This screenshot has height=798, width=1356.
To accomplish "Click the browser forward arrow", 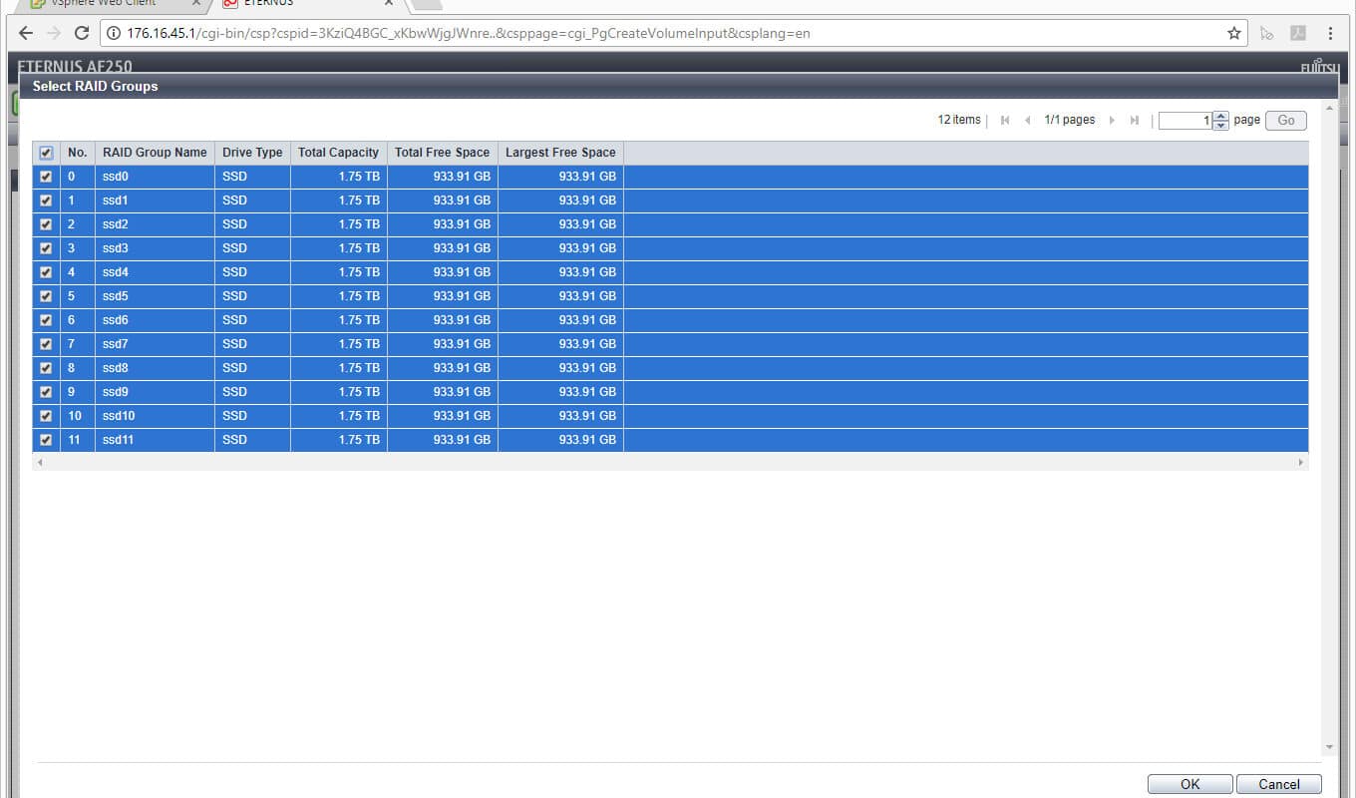I will tap(54, 33).
